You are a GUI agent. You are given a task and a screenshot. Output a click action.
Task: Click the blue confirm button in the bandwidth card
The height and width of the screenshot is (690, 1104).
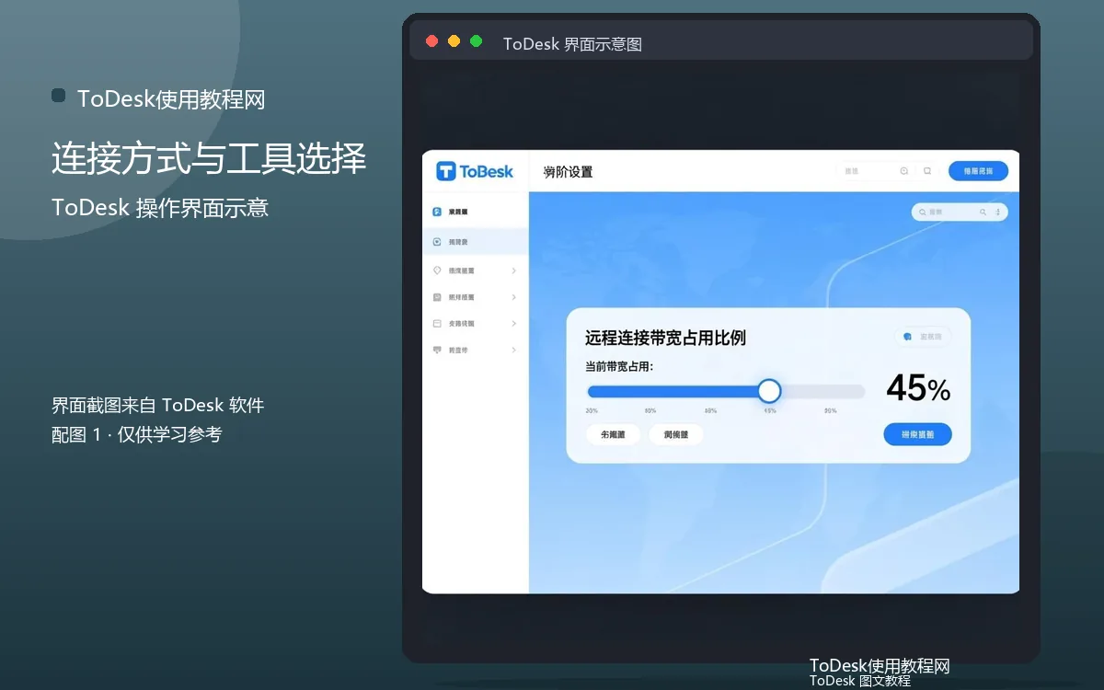tap(917, 434)
